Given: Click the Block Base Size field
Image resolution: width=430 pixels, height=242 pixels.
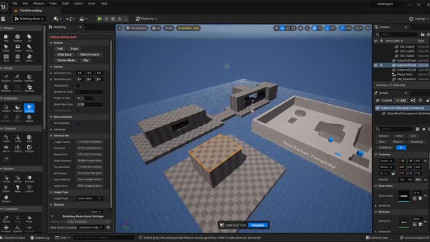Looking at the screenshot, I should pos(89,104).
